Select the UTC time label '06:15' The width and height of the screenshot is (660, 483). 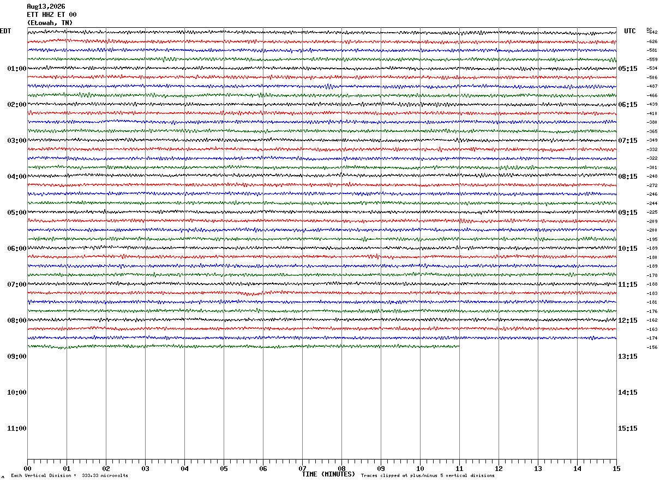pos(628,105)
